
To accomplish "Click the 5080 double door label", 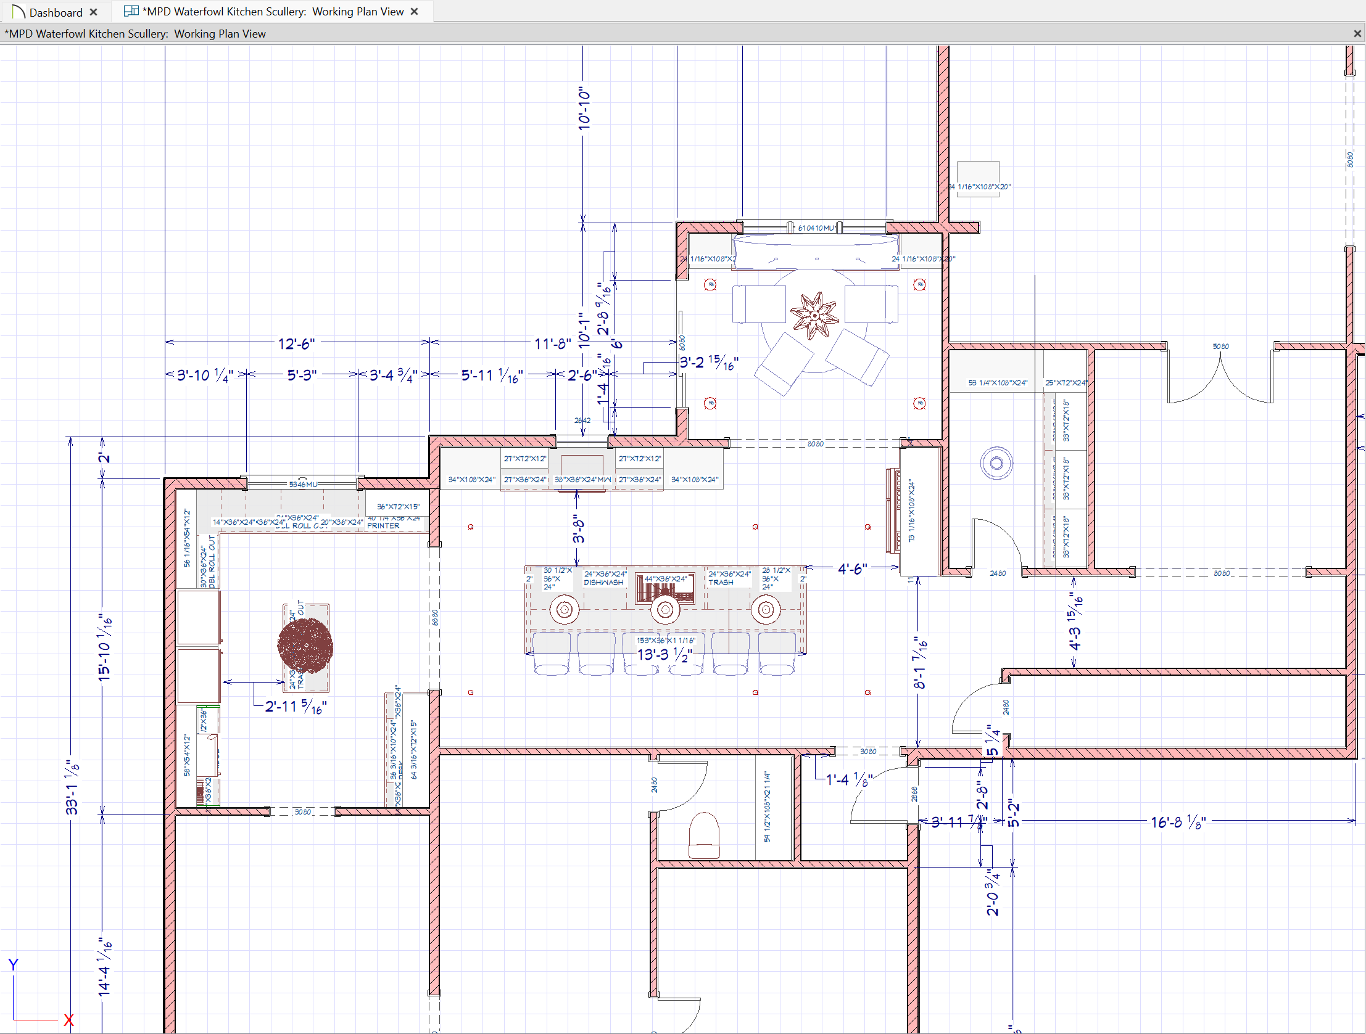I will [1220, 347].
